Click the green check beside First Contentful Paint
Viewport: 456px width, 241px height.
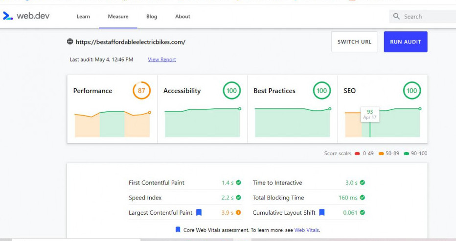[x=238, y=183]
